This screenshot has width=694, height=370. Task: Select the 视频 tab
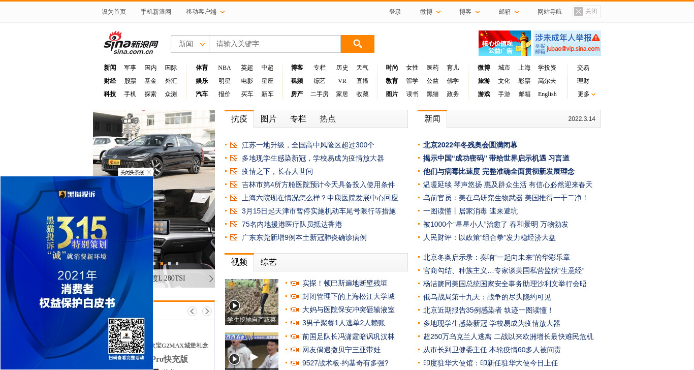click(x=239, y=262)
